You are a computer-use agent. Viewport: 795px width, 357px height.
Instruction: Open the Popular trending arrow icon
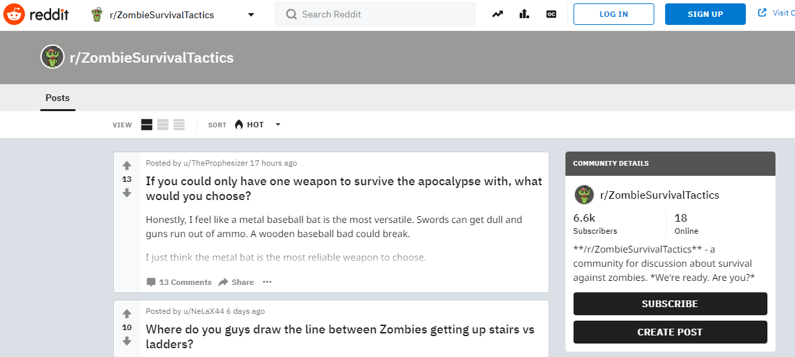point(497,14)
